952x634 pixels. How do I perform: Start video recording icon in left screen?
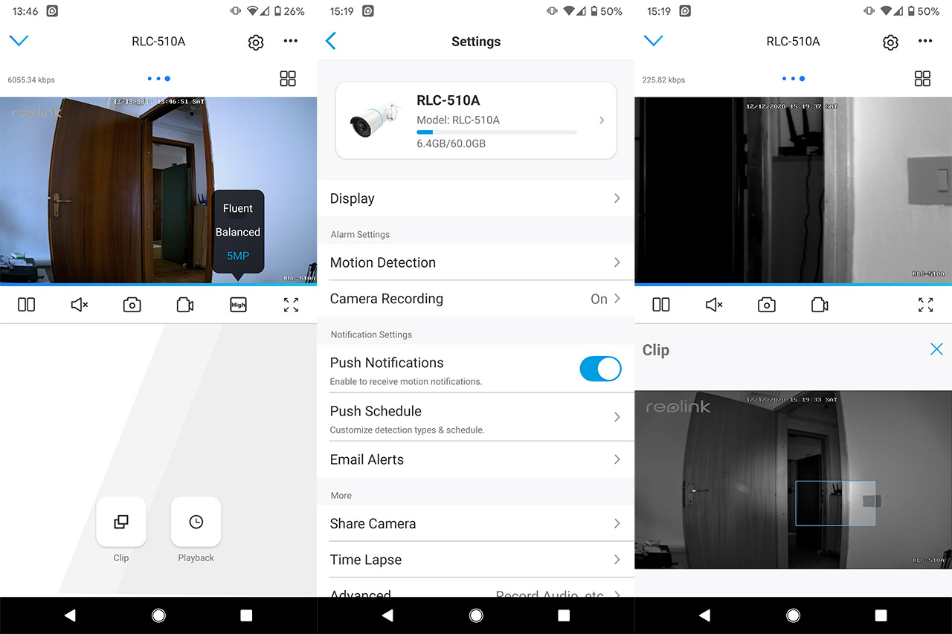coord(185,305)
